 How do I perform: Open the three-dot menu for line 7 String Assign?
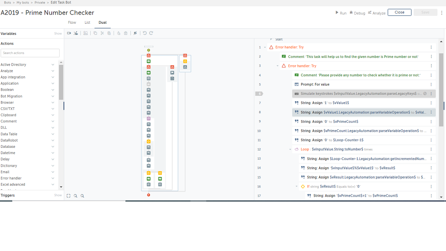(x=431, y=103)
